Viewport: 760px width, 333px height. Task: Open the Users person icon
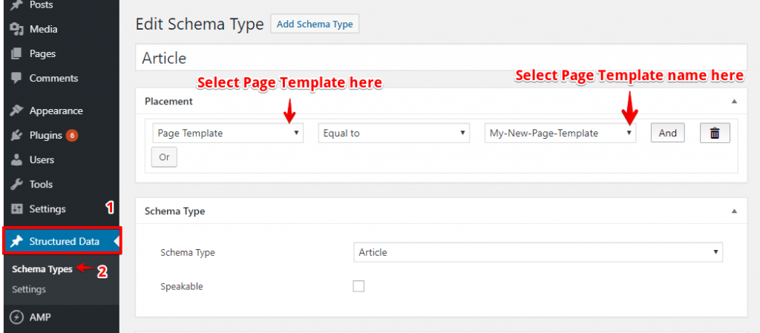16,159
